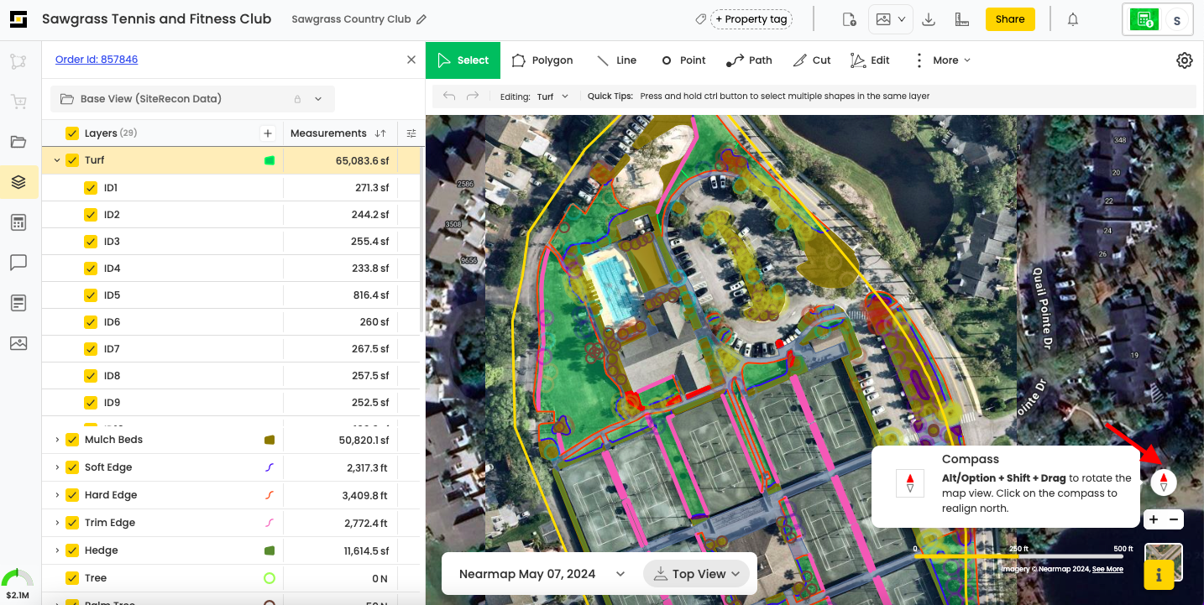This screenshot has width=1204, height=605.
Task: Add a new layer with plus icon
Action: [x=267, y=133]
